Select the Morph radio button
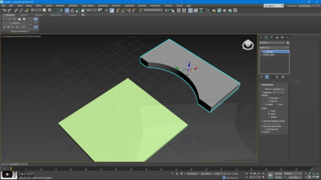Viewport: 321px width, 180px height. point(266,104)
